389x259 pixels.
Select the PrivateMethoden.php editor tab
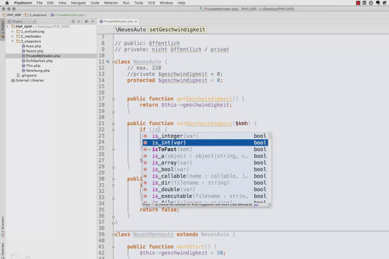(118, 21)
